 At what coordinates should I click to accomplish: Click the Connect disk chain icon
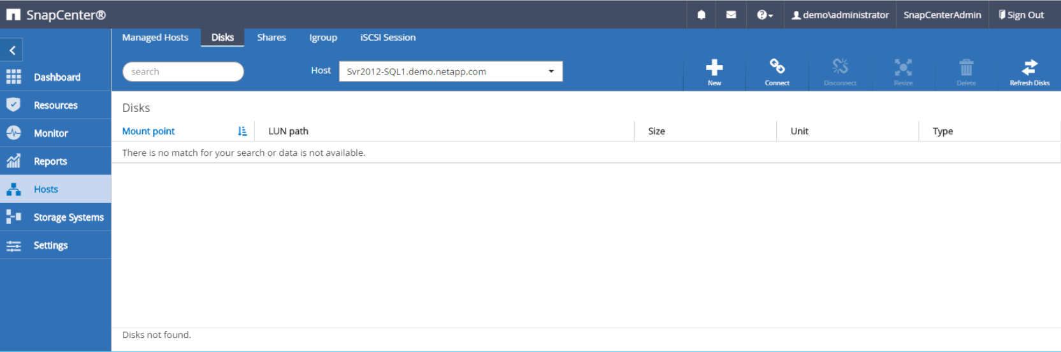777,67
